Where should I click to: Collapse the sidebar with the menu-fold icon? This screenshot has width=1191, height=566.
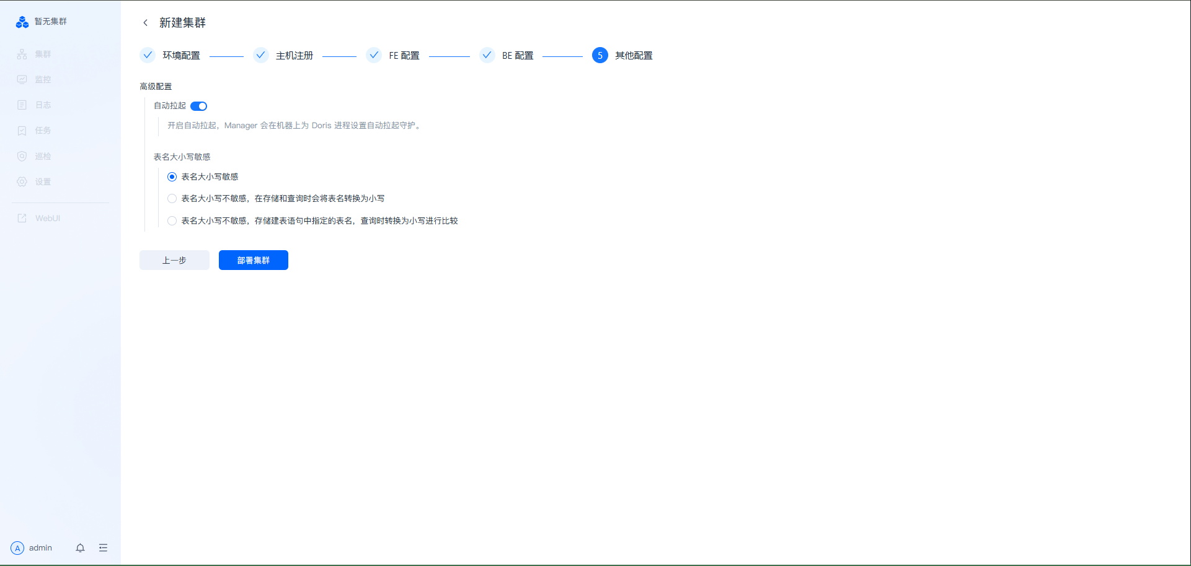[103, 548]
